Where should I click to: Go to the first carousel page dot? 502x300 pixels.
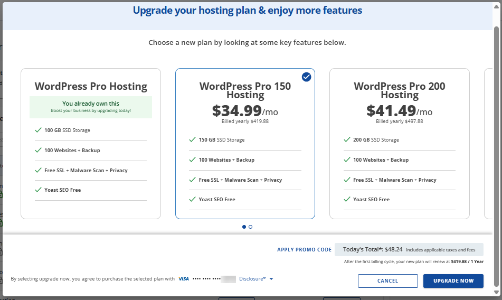click(244, 227)
